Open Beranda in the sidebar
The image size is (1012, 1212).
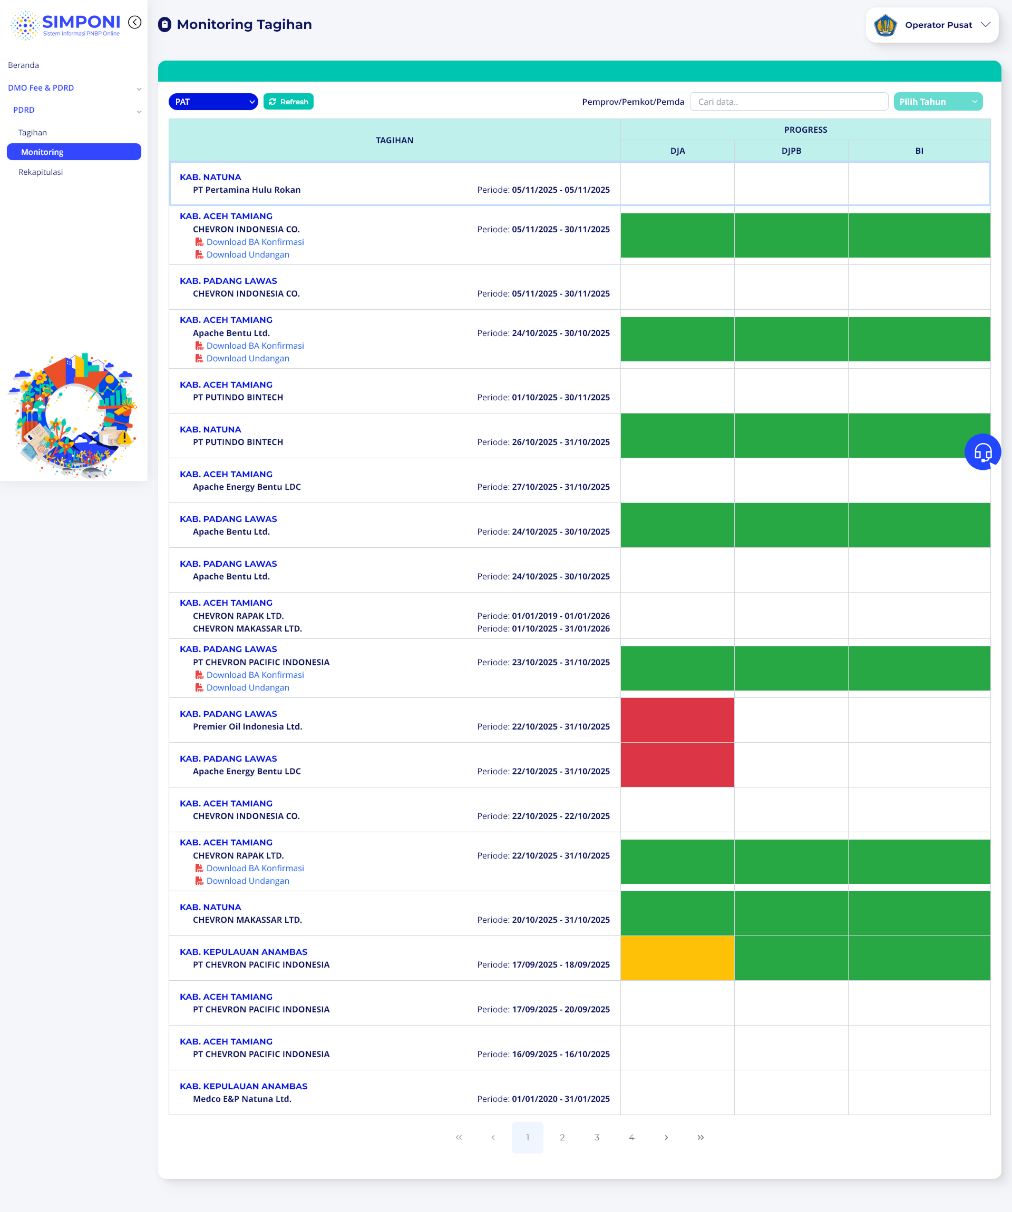click(x=24, y=65)
